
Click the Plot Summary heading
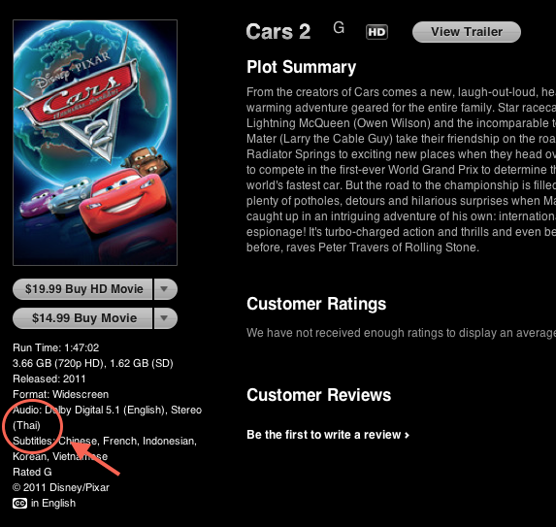pyautogui.click(x=302, y=67)
